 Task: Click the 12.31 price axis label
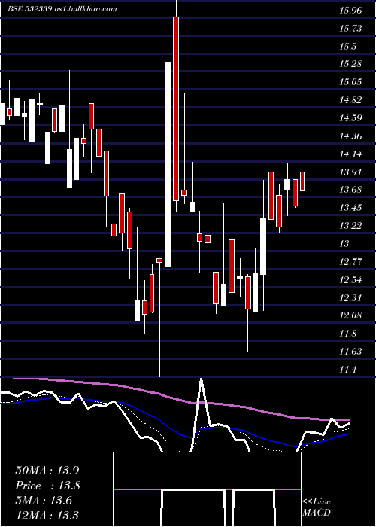[350, 298]
